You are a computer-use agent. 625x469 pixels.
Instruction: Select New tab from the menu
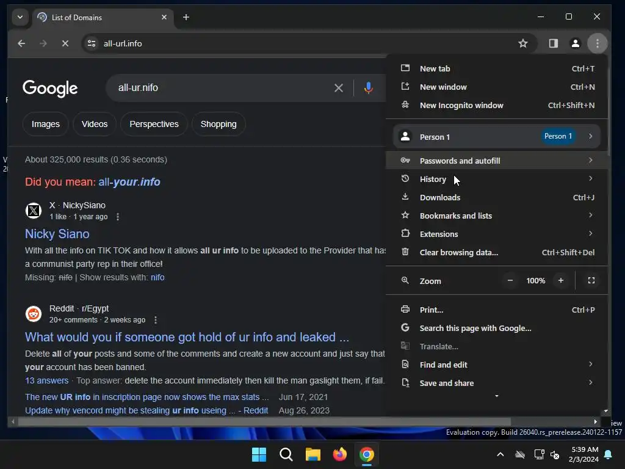(497, 68)
